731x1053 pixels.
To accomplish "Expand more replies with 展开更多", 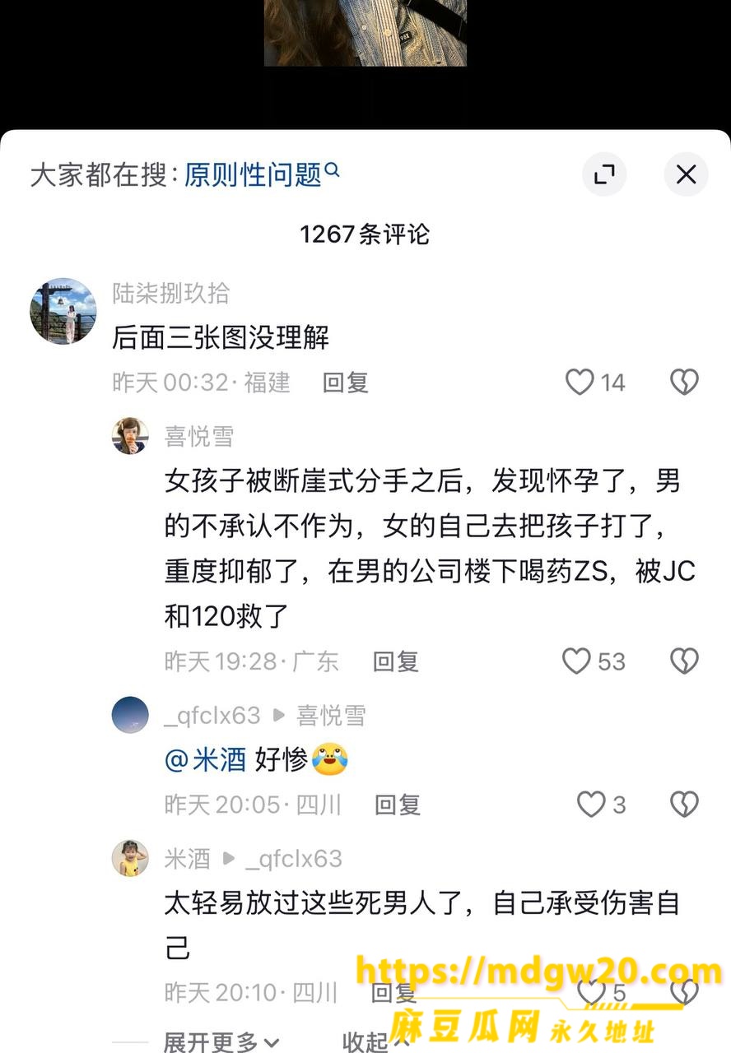I will point(221,1041).
